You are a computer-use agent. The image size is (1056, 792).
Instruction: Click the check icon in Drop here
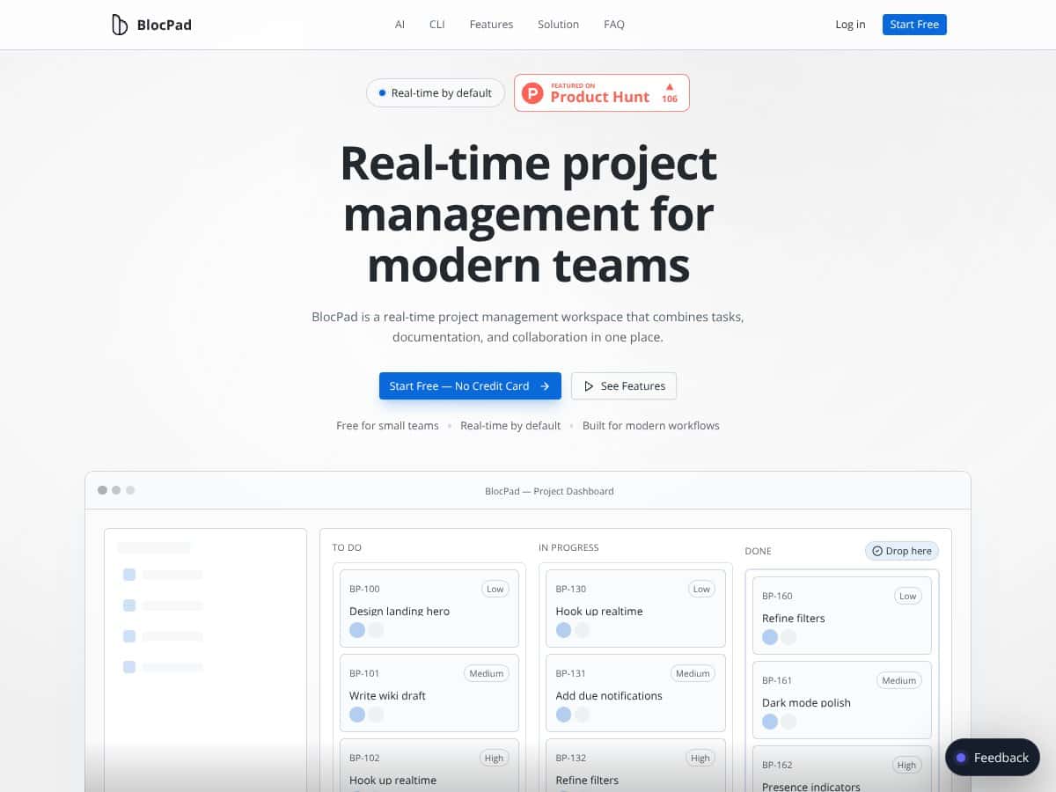tap(877, 551)
